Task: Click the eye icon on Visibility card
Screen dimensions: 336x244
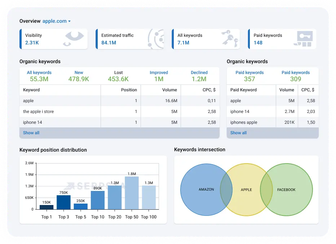Action: tap(73, 38)
